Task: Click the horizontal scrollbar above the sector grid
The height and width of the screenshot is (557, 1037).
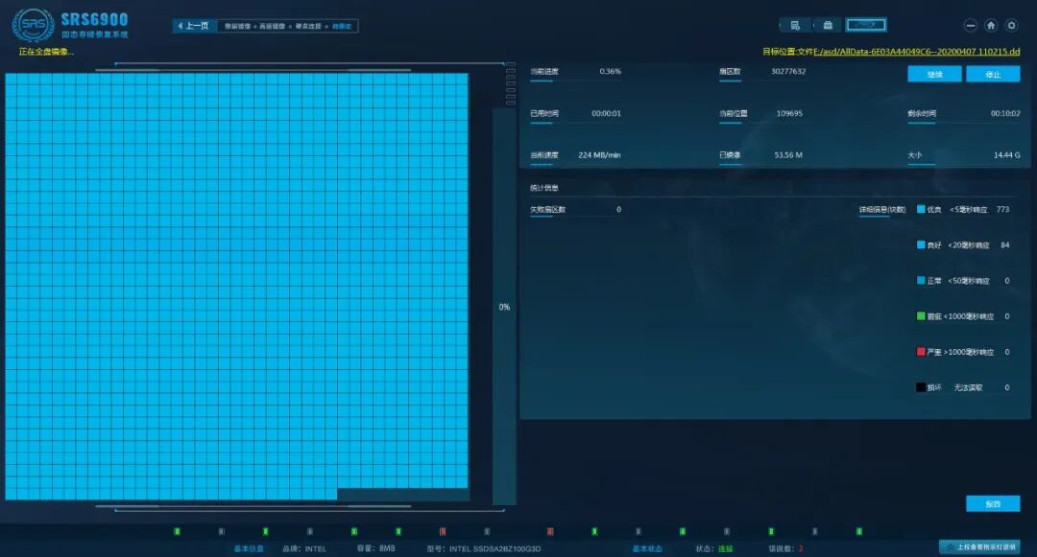Action: [x=253, y=69]
